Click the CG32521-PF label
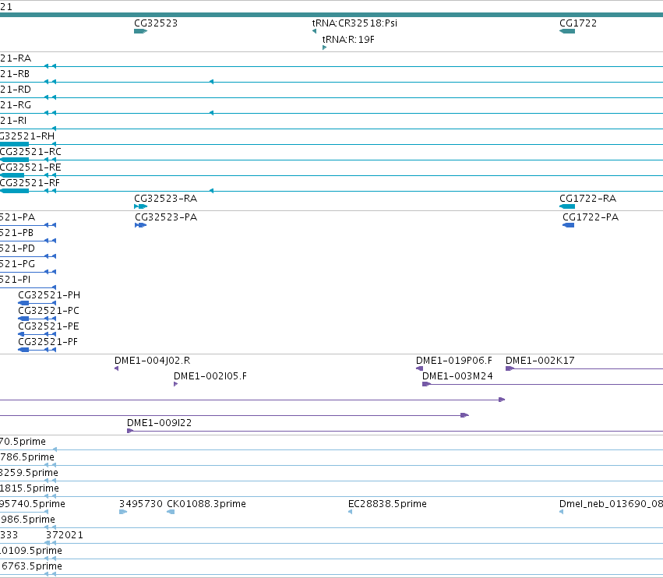The image size is (663, 578). coord(48,342)
